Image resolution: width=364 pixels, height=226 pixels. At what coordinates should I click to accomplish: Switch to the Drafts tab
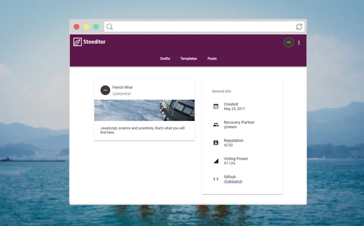click(x=165, y=59)
